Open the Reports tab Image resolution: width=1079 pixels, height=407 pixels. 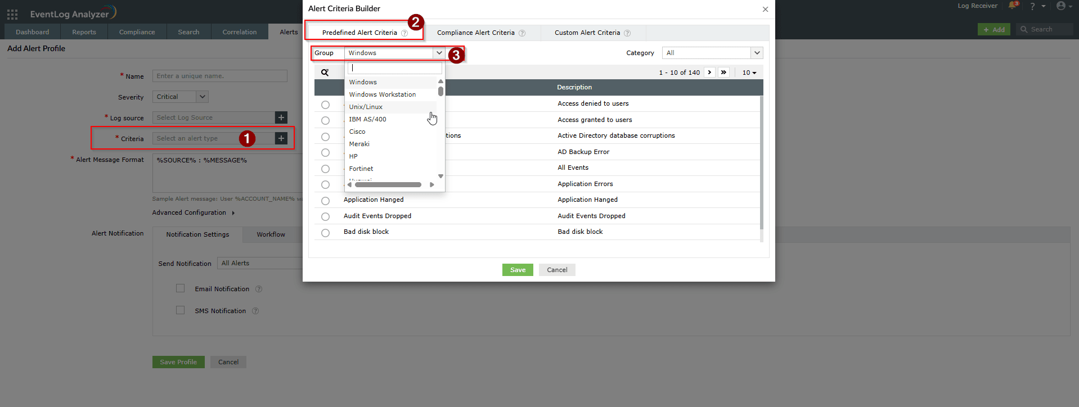84,32
